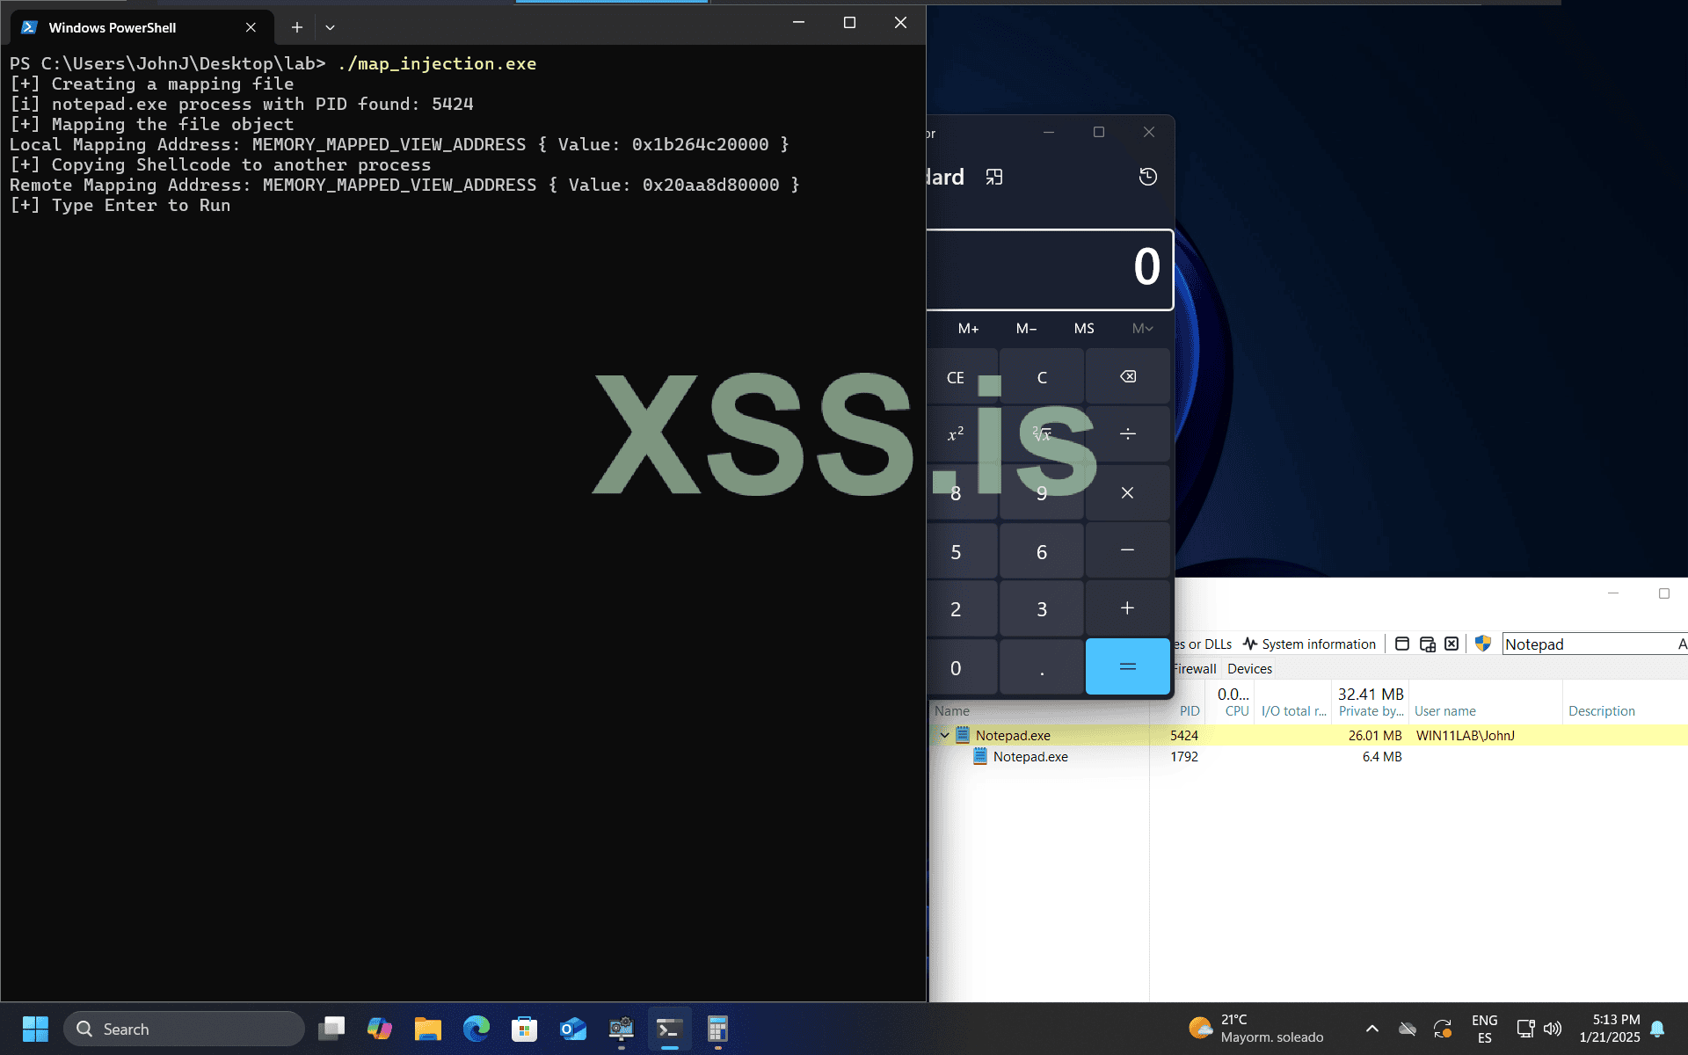The width and height of the screenshot is (1688, 1055).
Task: Open the new tab dropdown in Windows Terminal
Action: 330,27
